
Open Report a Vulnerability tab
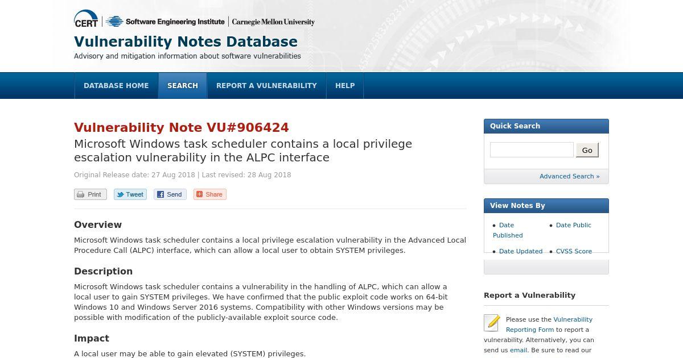pos(266,86)
